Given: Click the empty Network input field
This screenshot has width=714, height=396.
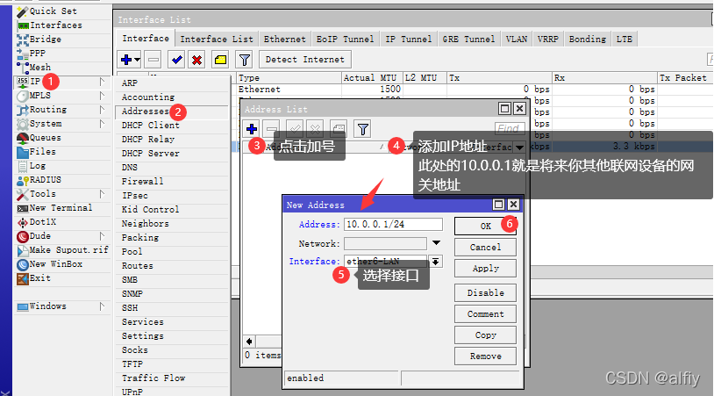Looking at the screenshot, I should click(x=385, y=243).
